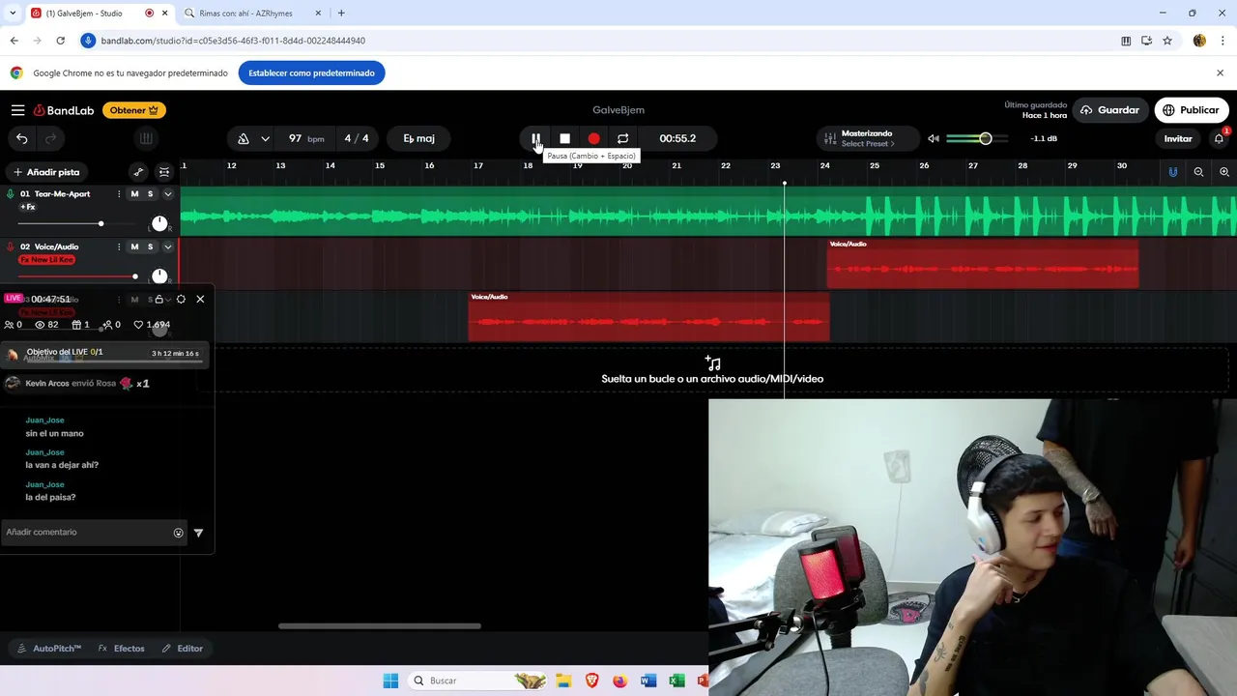Collapse track heights icon

(x=164, y=172)
